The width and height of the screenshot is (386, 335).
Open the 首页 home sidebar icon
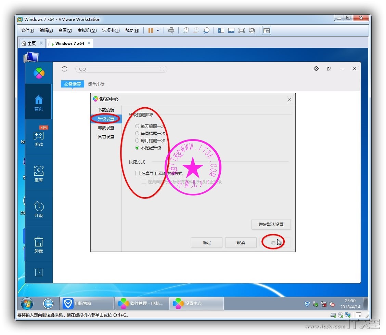(x=39, y=103)
